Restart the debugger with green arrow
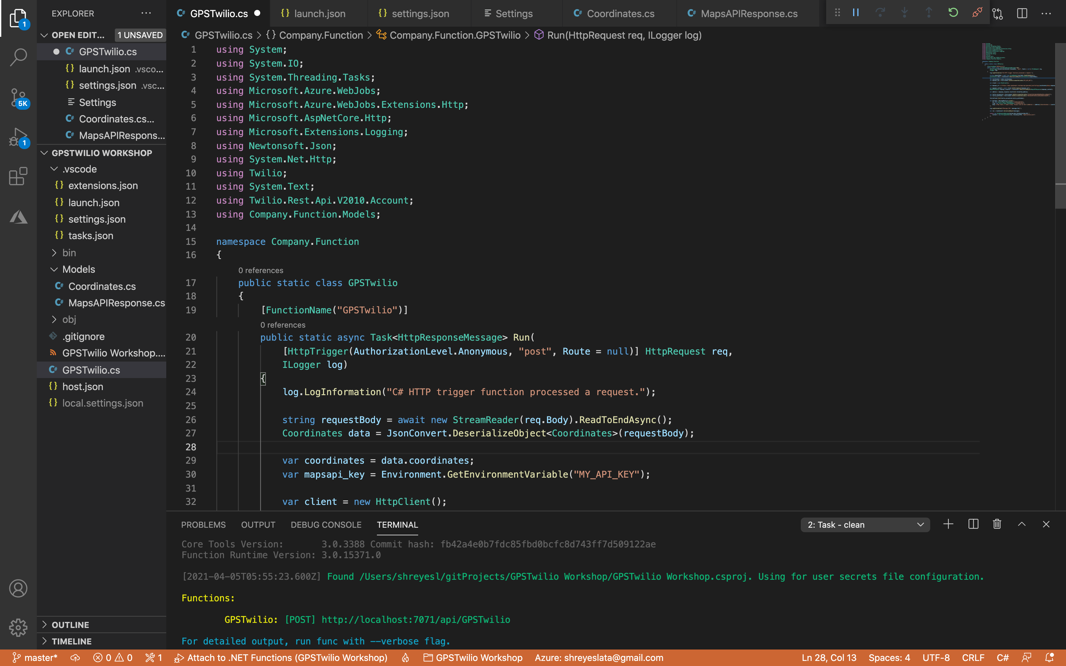 click(x=953, y=13)
